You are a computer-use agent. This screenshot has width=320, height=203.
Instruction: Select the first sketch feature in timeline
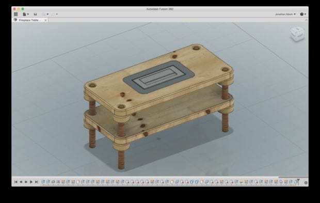(x=43, y=181)
